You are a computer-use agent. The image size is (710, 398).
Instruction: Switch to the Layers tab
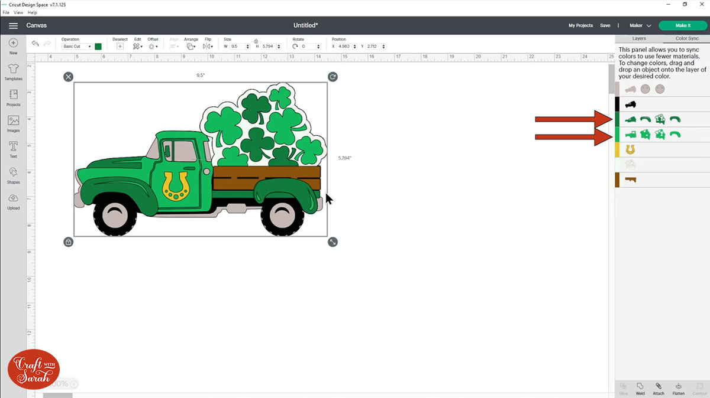tap(639, 38)
